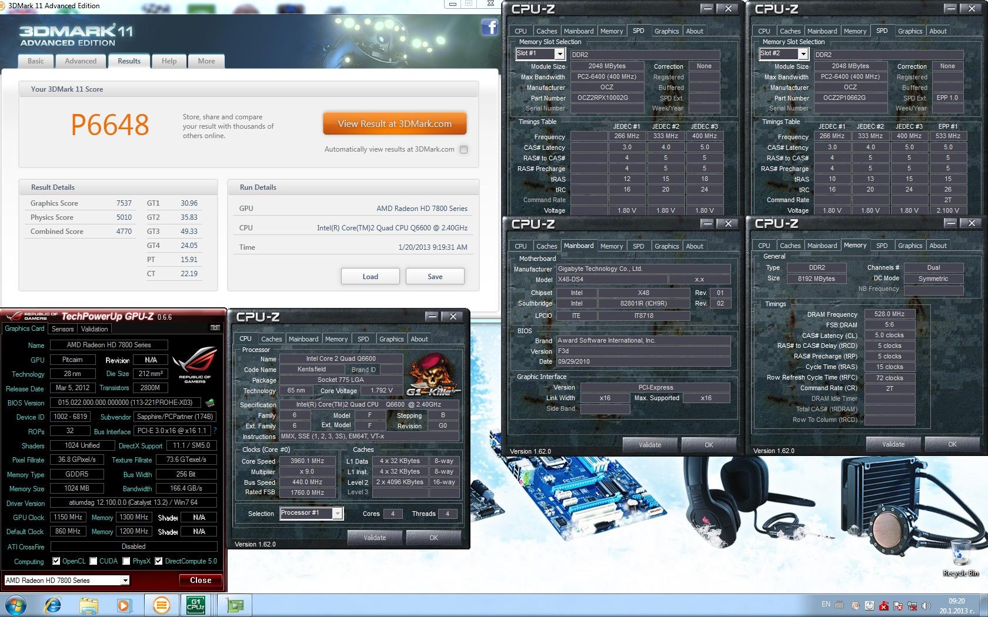This screenshot has height=617, width=988.
Task: Click the orange 3DMark taskbar icon
Action: pos(161,605)
